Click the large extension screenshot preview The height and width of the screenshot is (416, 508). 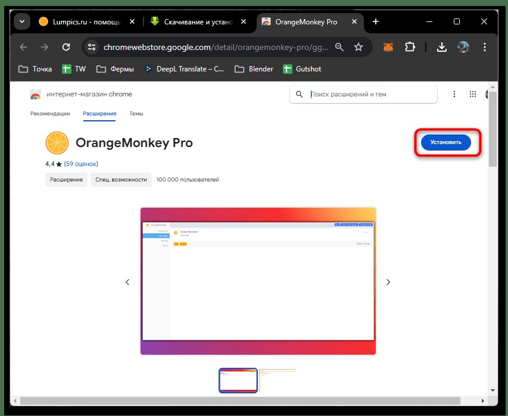[258, 281]
